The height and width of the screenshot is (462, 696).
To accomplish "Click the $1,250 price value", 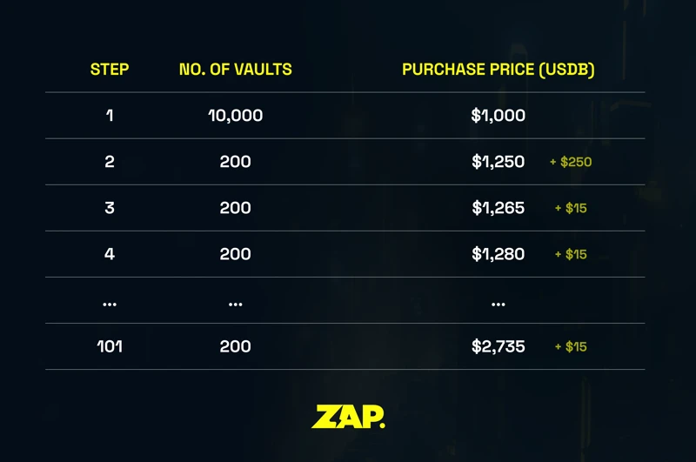I will tap(499, 161).
